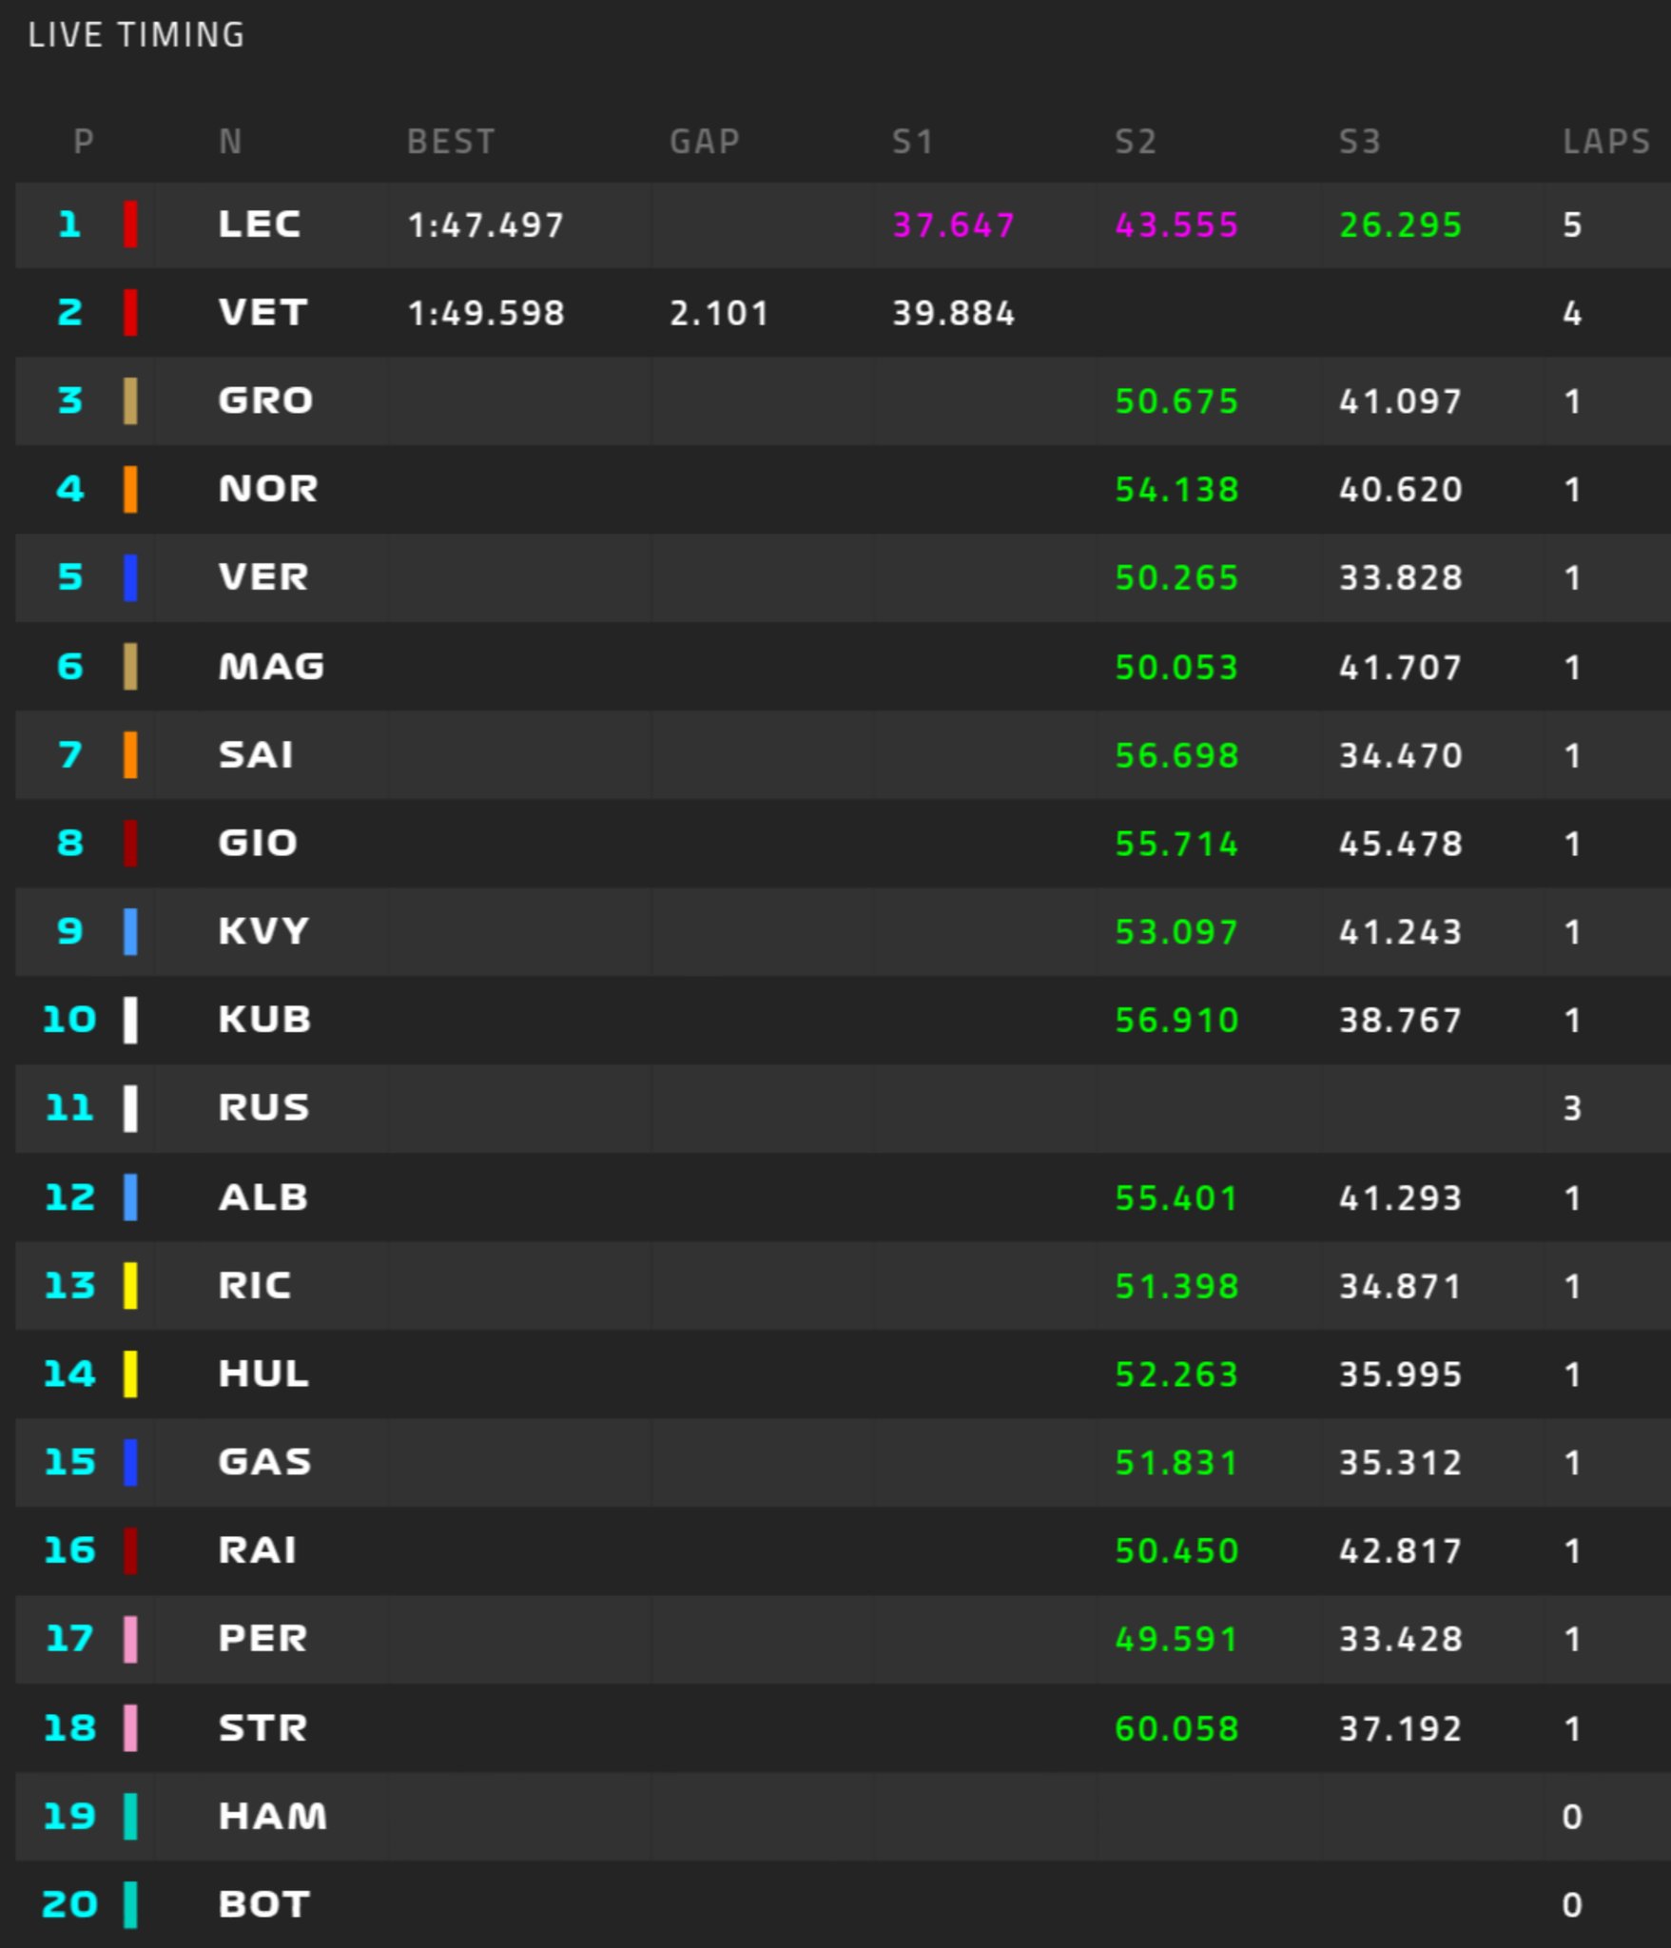Image resolution: width=1671 pixels, height=1948 pixels.
Task: Click Vettel's gap value 2.101
Action: [718, 313]
